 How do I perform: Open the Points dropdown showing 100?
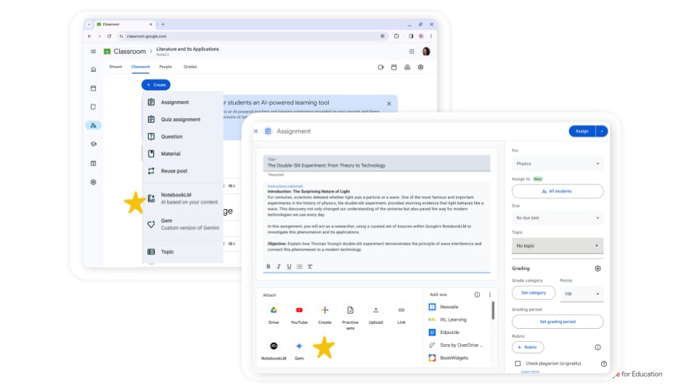[x=582, y=294]
